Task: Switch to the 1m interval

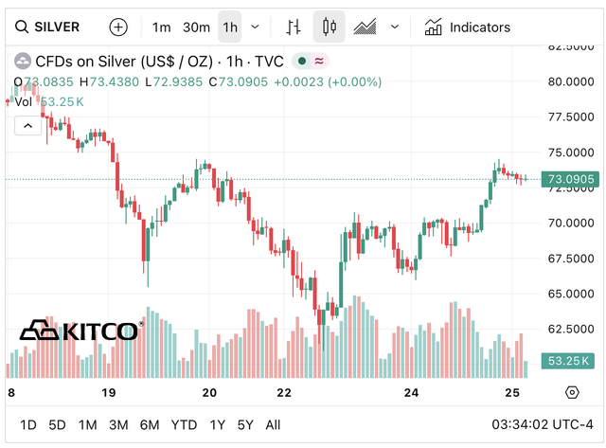Action: (162, 27)
